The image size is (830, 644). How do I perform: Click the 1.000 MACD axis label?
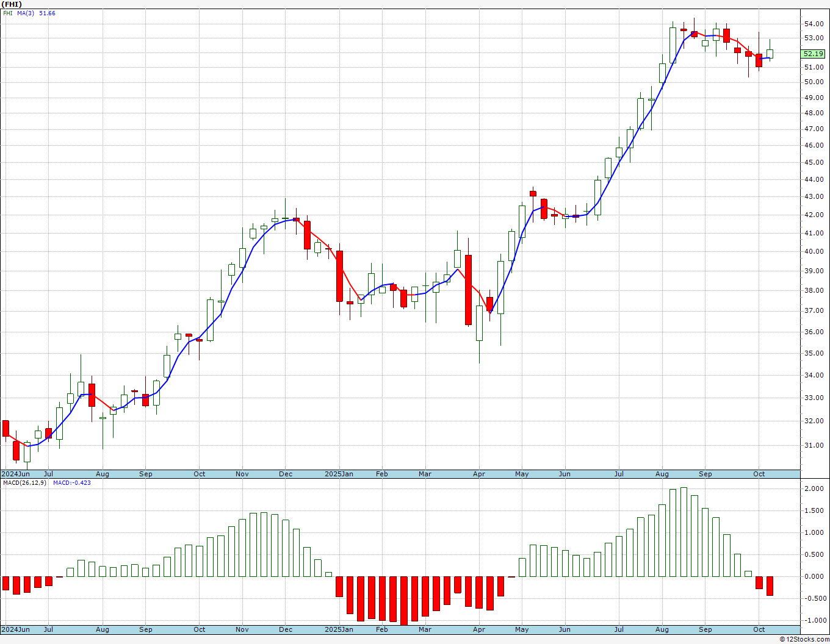click(814, 532)
